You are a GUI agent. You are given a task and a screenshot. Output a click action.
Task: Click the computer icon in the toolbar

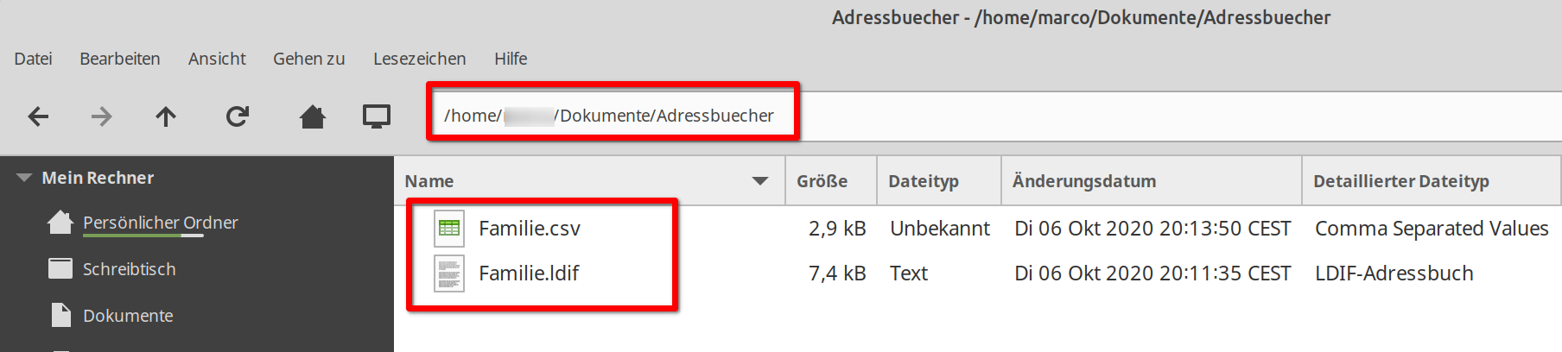coord(377,116)
